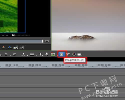Start the voice over microphone tool
The image size is (125, 100).
(47, 54)
